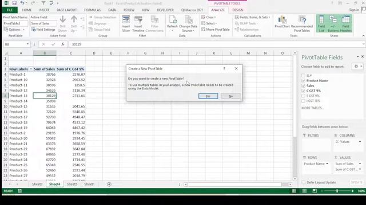This screenshot has height=205, width=366.
Task: Open Product Name row field dropdown
Action: click(327, 163)
